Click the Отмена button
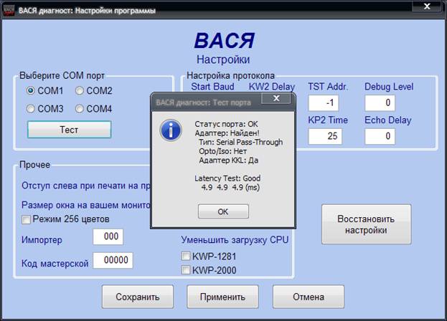Screen dimensions: 447x321 point(309,297)
